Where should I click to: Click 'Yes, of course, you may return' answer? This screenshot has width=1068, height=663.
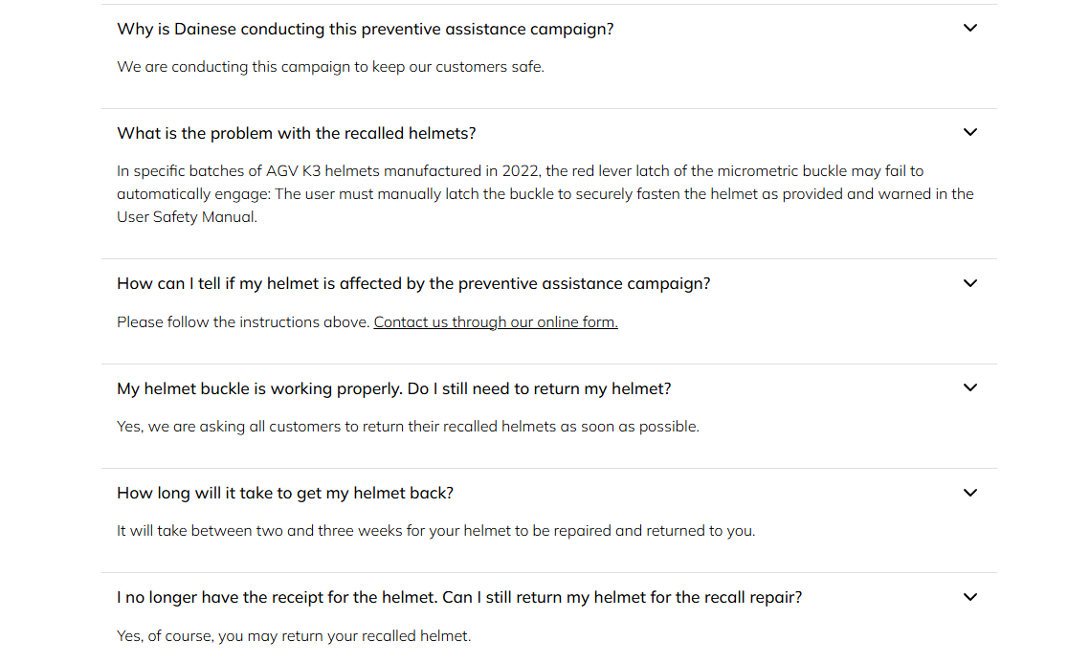point(294,636)
